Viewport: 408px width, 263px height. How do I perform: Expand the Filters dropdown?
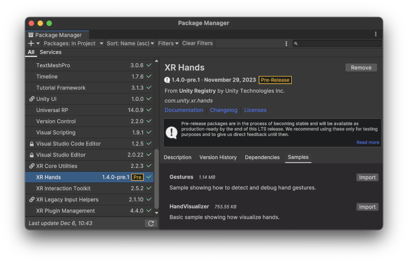[168, 43]
